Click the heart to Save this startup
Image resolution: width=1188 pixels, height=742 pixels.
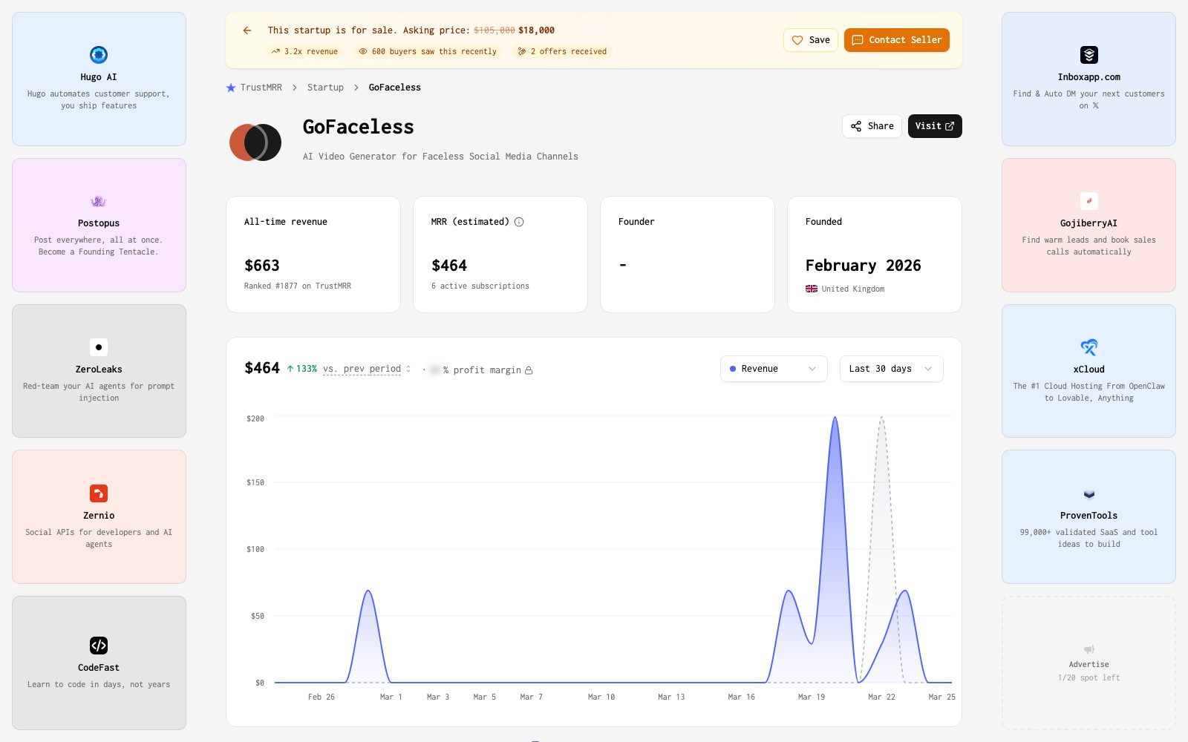(797, 40)
